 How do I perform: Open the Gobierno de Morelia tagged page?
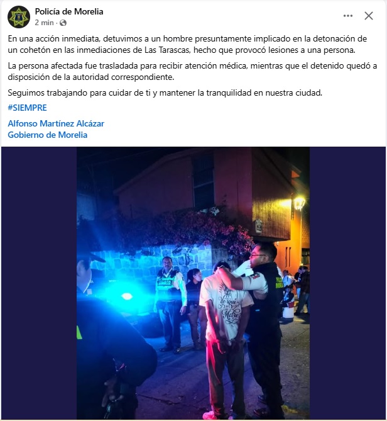pyautogui.click(x=48, y=135)
